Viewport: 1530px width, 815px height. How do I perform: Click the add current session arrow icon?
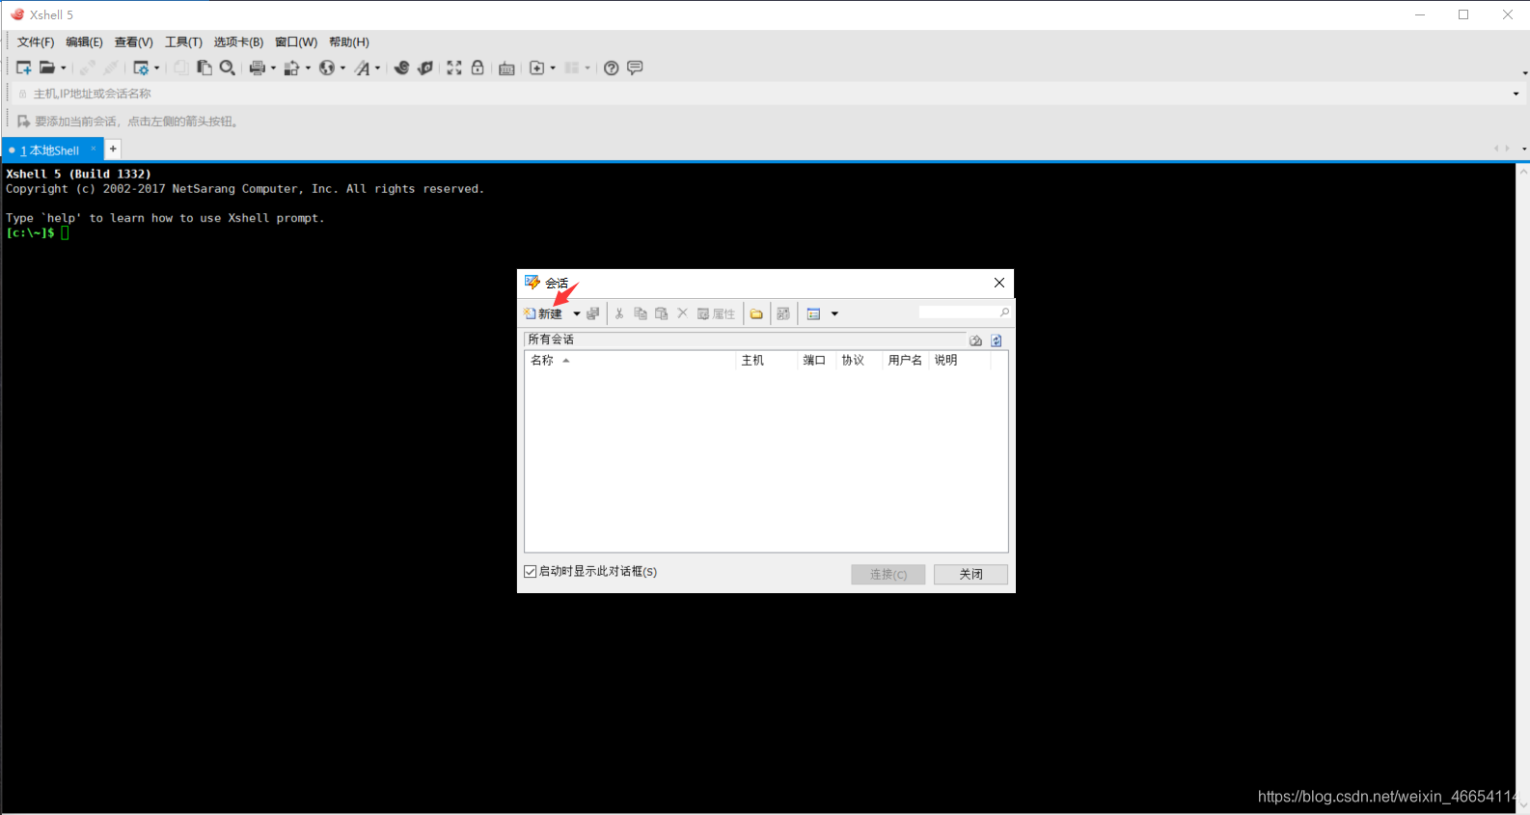pyautogui.click(x=23, y=122)
